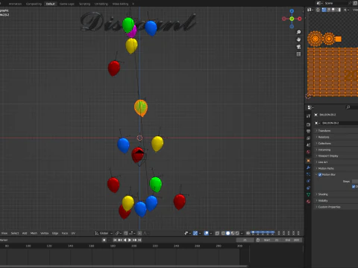Select material preview shading mode
The width and height of the screenshot is (358, 268).
[233, 233]
